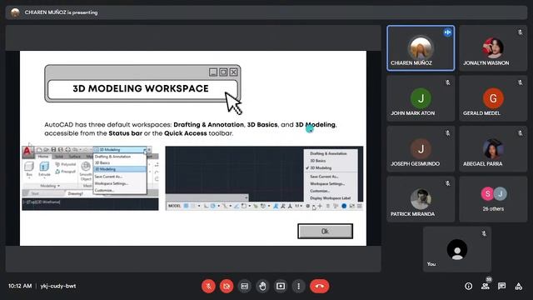Click the MODEL button in status bar
This screenshot has width=533, height=300.
click(x=174, y=206)
